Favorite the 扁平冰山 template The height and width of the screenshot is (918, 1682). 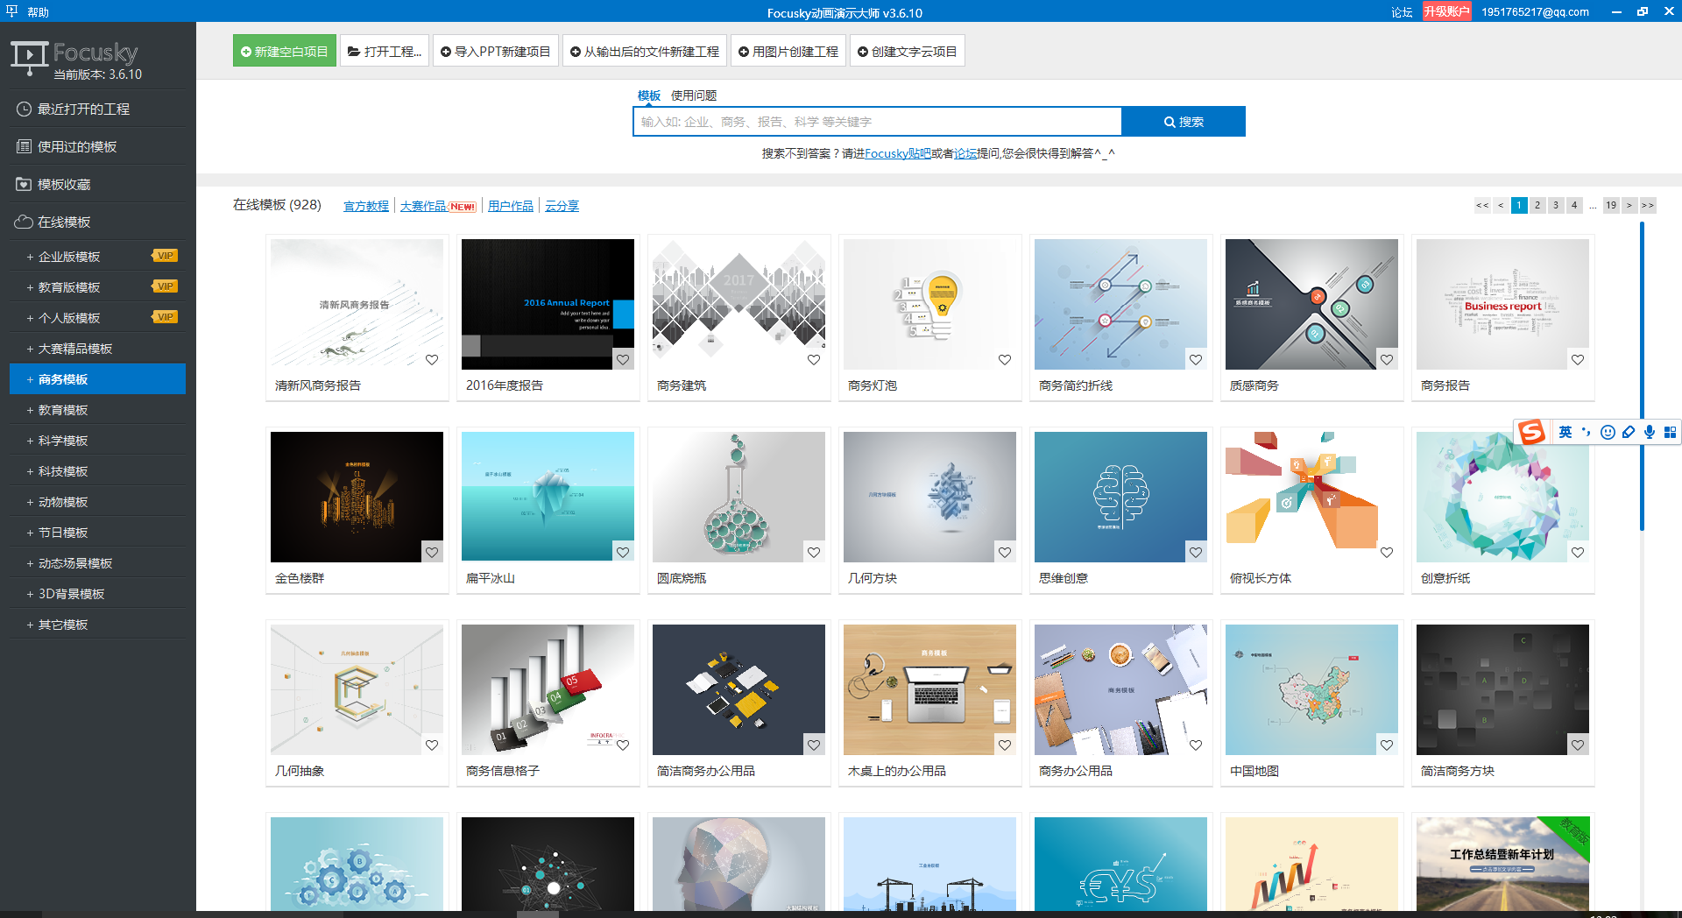click(623, 552)
